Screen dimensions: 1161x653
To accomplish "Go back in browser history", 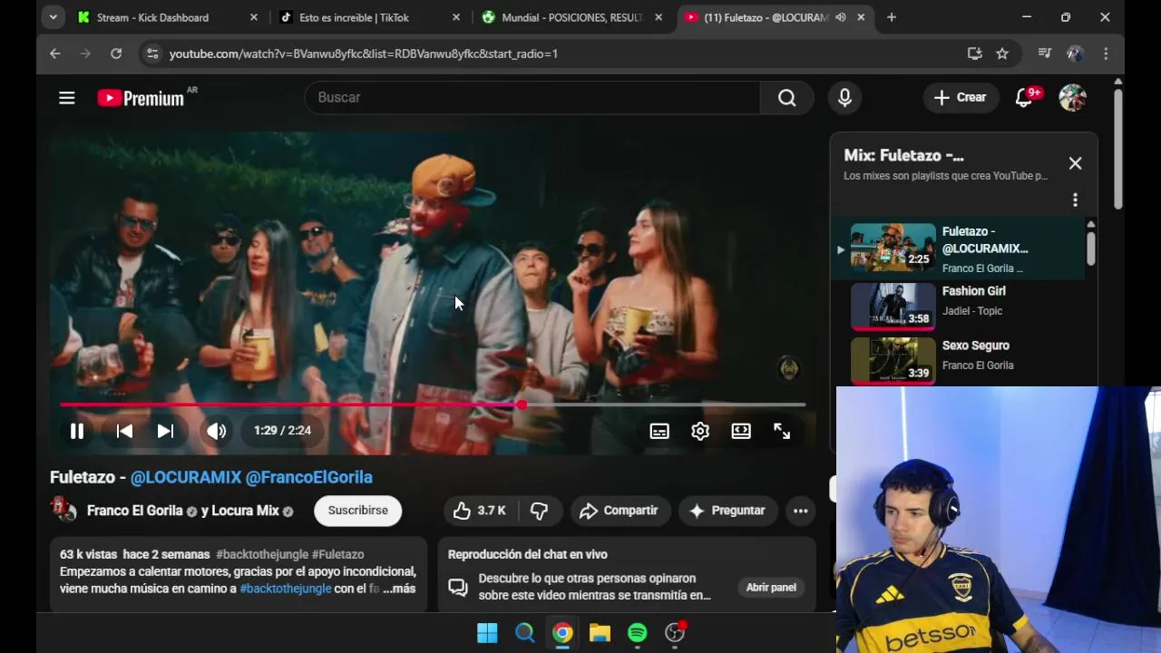I will [55, 54].
